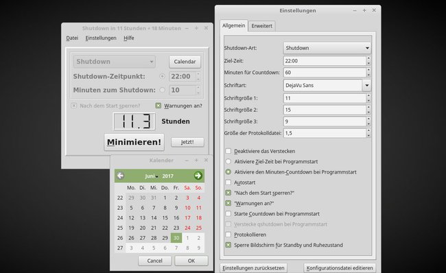The image size is (446, 273).
Task: Click the 2017 year field in Kalender
Action: point(168,176)
